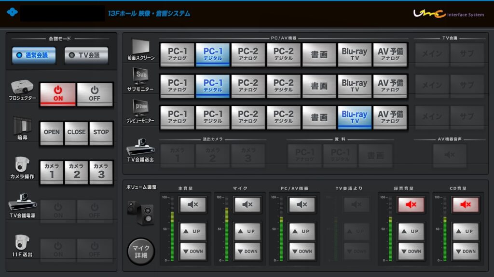Screen dimensions: 494x277
Task: Turn the projector power ON
Action: tap(58, 93)
